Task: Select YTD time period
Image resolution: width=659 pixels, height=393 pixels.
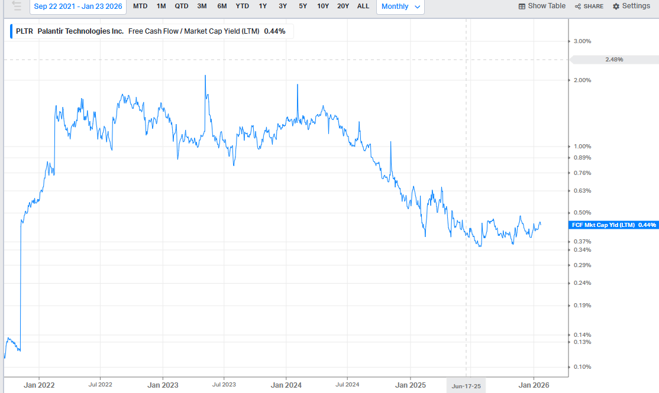Action: (x=242, y=6)
